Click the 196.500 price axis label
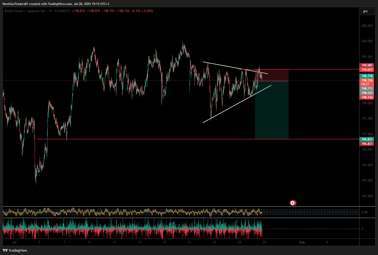Viewport: 378px width, 255px height. point(367,150)
